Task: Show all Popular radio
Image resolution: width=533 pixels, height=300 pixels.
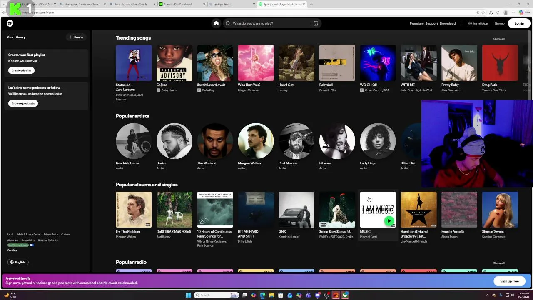Action: [498, 263]
